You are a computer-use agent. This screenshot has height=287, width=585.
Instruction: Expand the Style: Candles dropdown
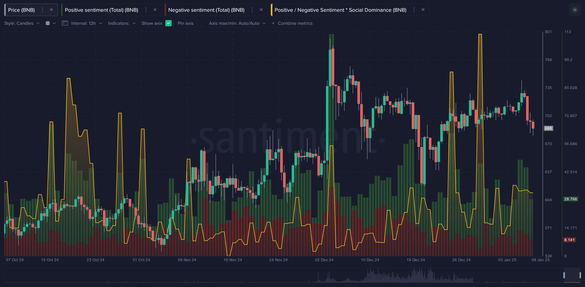[22, 23]
